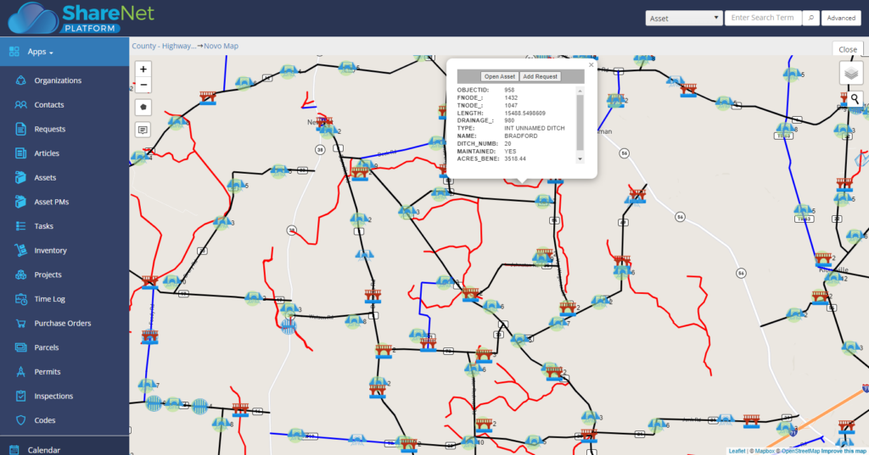
Task: Click the popup scrollbar up arrow
Action: 580,91
